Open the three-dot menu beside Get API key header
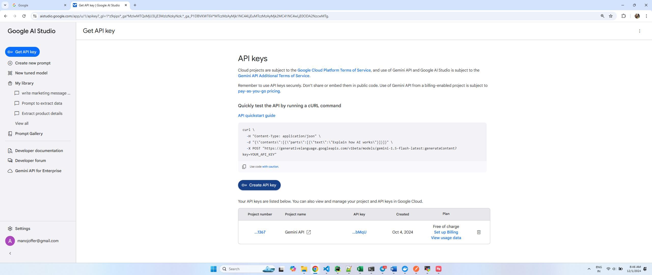 640,31
